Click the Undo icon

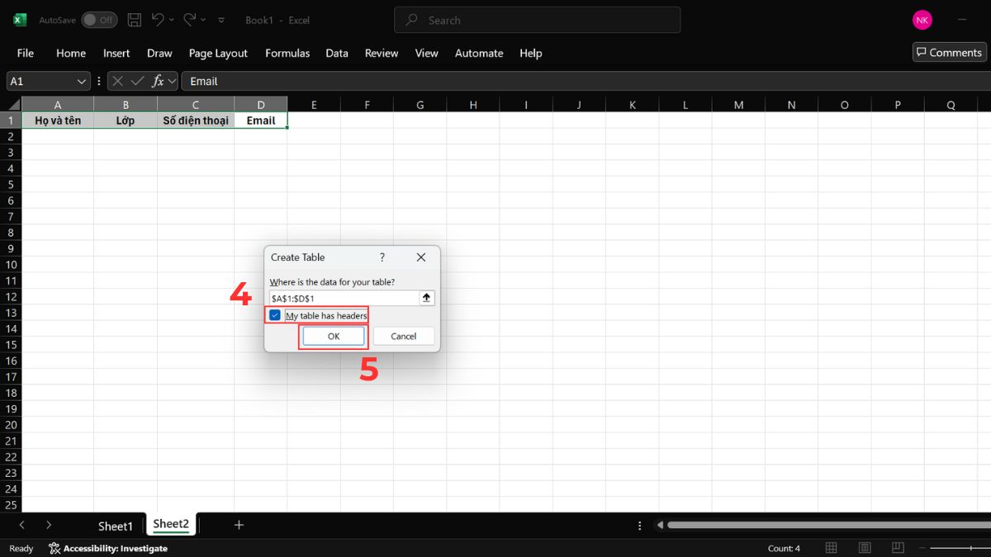pos(158,20)
